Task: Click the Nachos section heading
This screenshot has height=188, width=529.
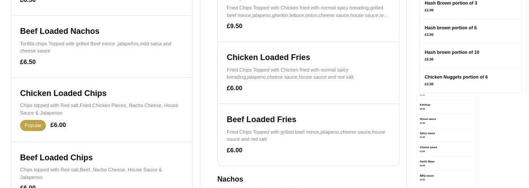Action: tap(230, 179)
